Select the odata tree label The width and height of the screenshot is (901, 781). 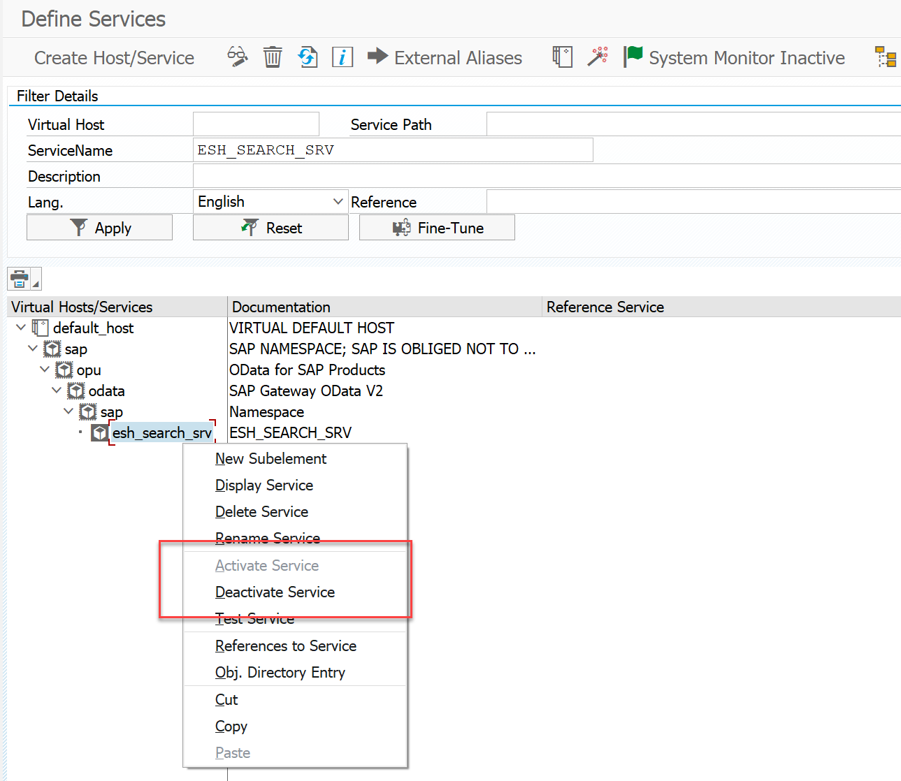pos(106,390)
